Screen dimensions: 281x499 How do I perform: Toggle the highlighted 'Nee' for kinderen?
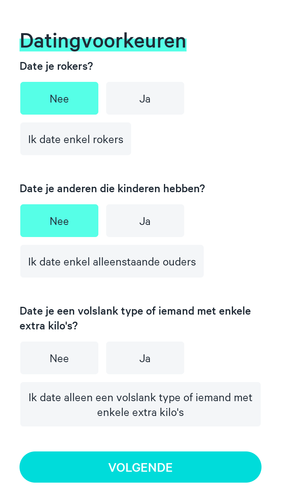pyautogui.click(x=59, y=221)
